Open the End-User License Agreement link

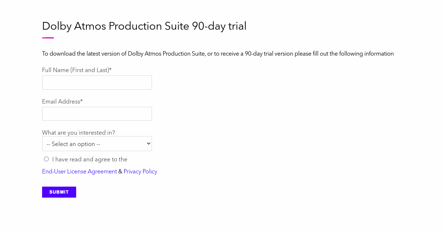(x=79, y=172)
